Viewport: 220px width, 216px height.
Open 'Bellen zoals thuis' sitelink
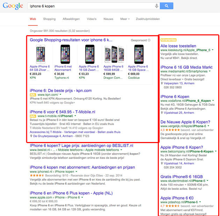(109, 132)
